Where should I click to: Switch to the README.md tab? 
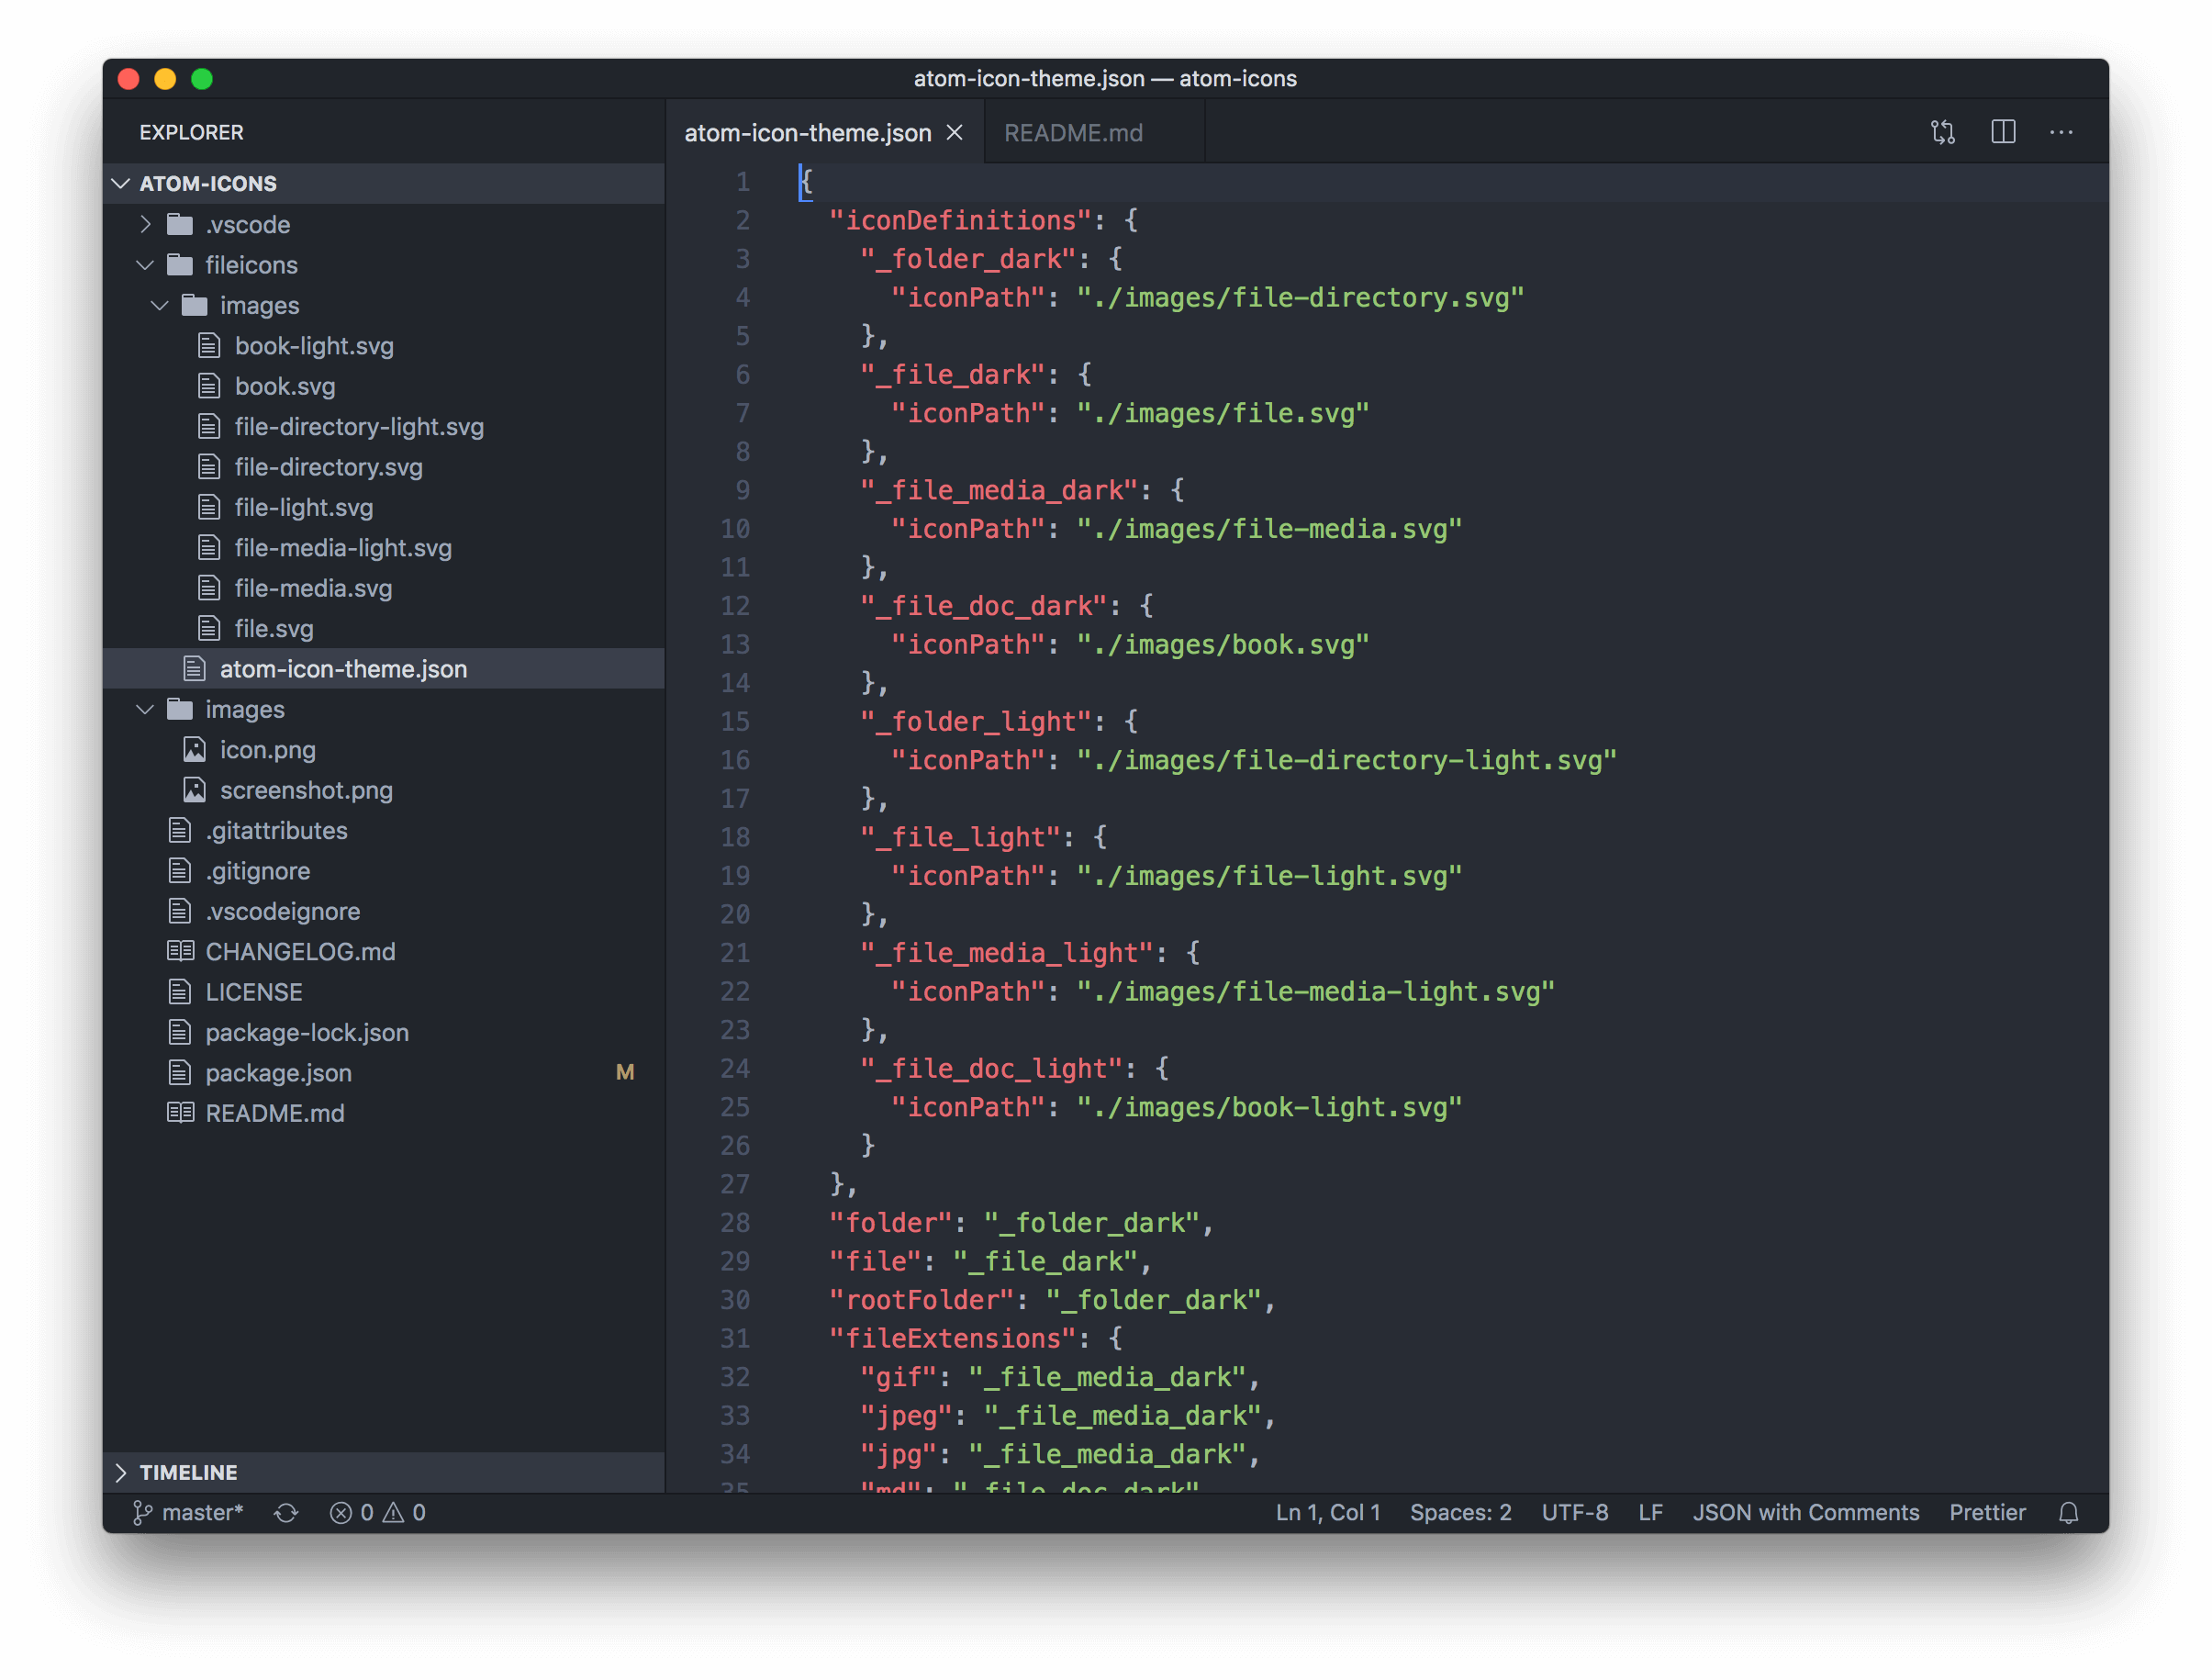[1072, 132]
